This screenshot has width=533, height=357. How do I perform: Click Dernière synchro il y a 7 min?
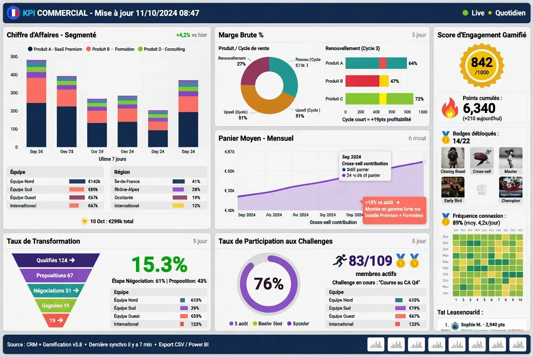coord(120,344)
